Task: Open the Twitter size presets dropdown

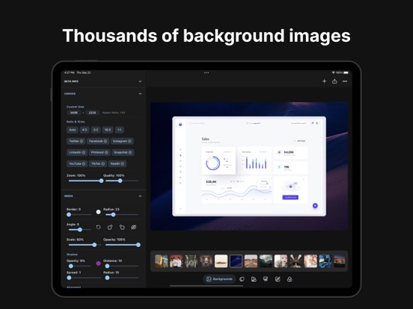Action: 76,141
